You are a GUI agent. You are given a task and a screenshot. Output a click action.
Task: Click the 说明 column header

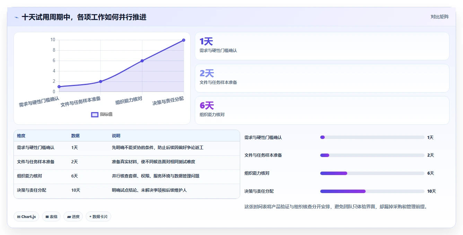tap(116, 136)
